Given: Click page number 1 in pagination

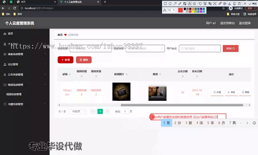Looking at the screenshot, I should click(100, 112).
